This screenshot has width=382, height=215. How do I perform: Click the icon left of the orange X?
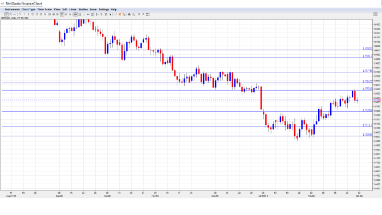click(116, 14)
